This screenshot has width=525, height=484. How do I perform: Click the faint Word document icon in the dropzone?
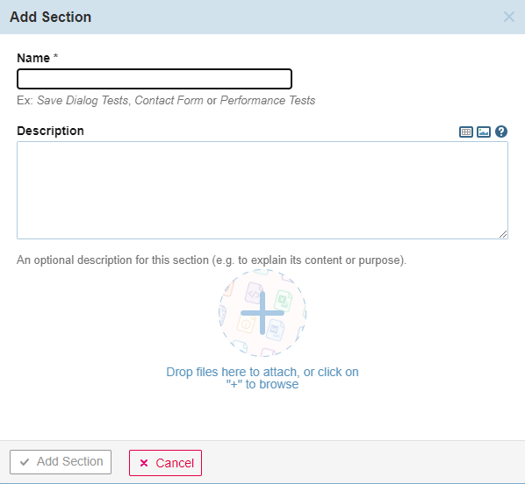coord(275,330)
